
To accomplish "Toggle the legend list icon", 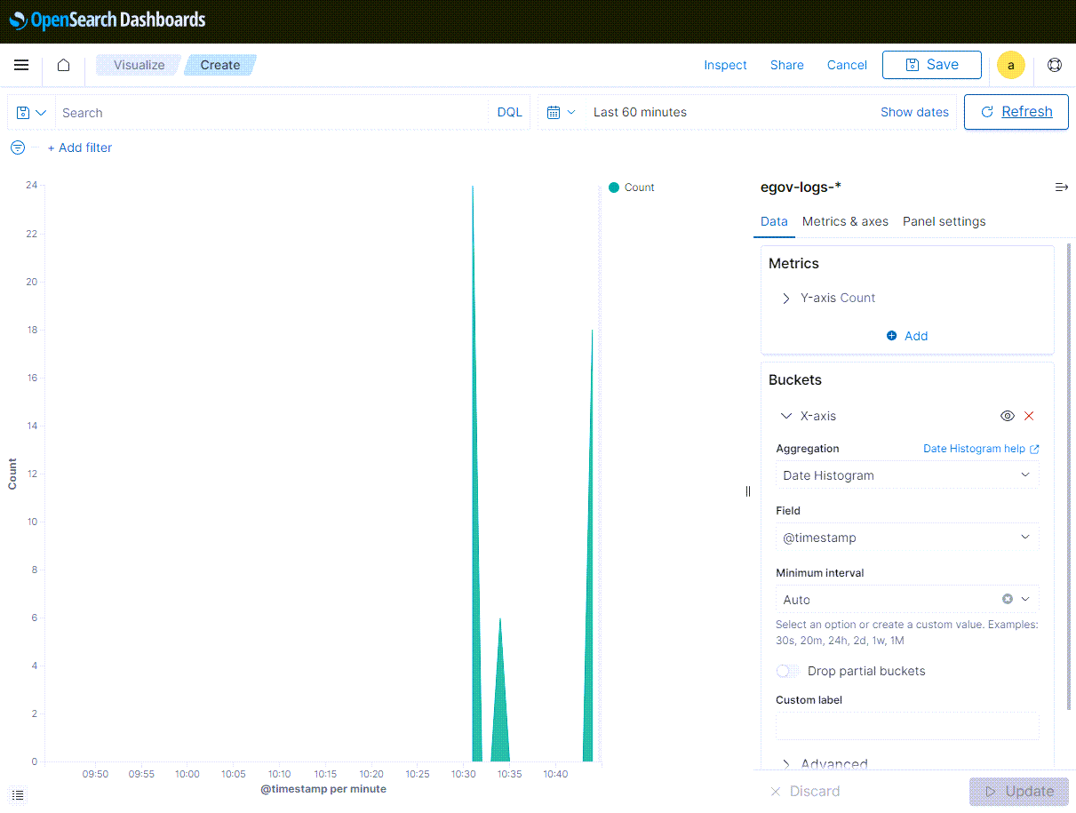I will 18,794.
